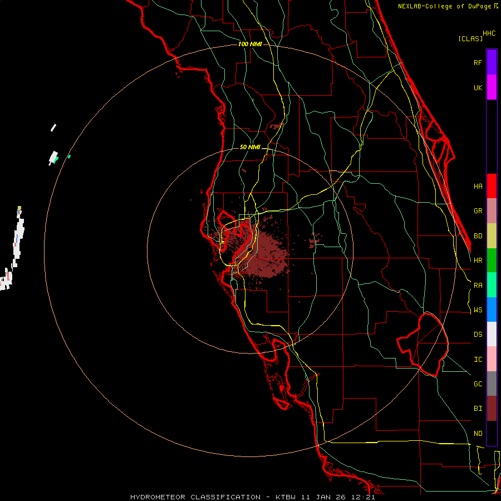Image resolution: width=501 pixels, height=501 pixels.
Task: Click the 50 NMI range ring label
Action: click(x=250, y=148)
